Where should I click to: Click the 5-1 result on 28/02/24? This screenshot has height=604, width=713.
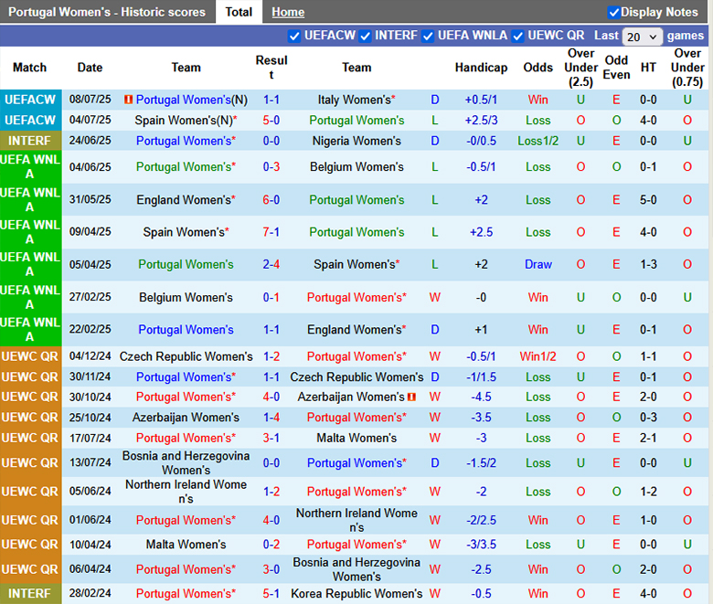click(x=271, y=594)
